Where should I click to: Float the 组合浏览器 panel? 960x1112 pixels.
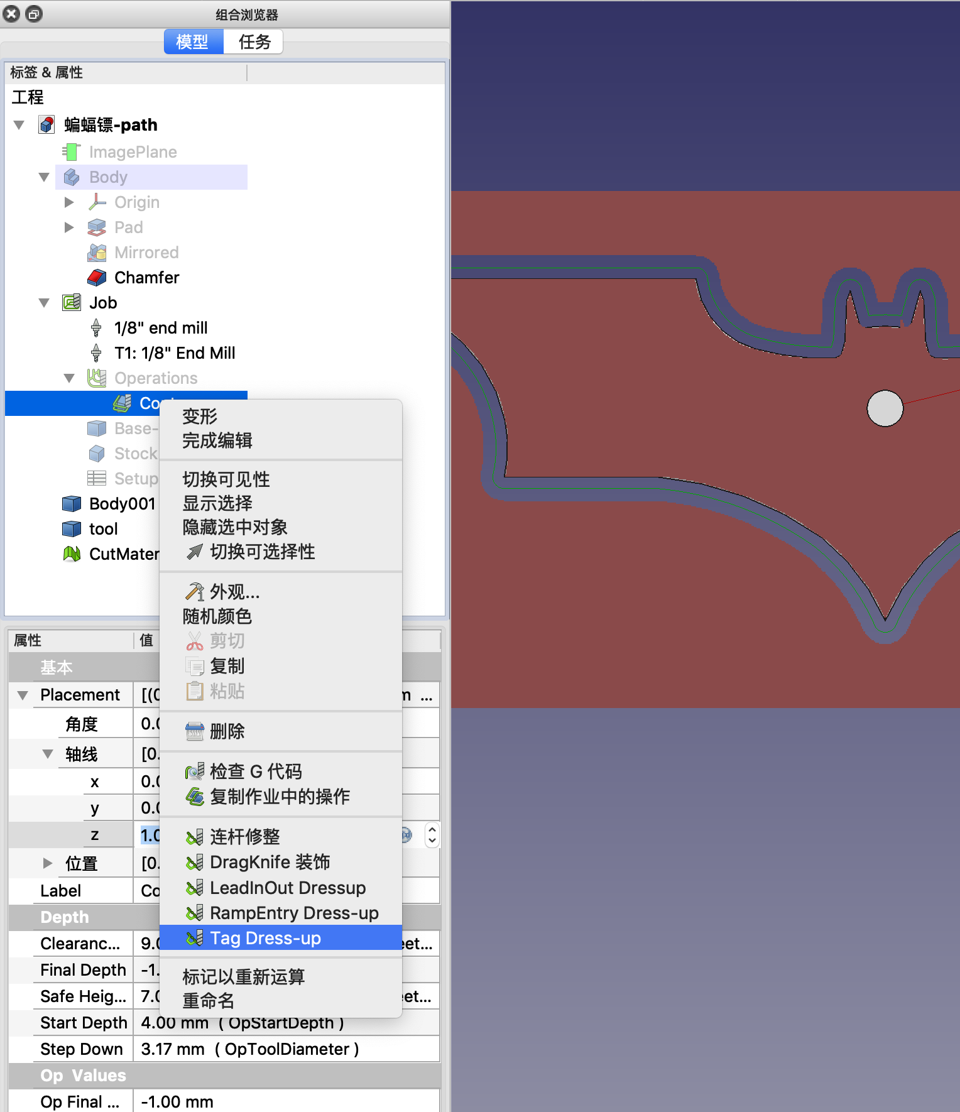pyautogui.click(x=34, y=14)
